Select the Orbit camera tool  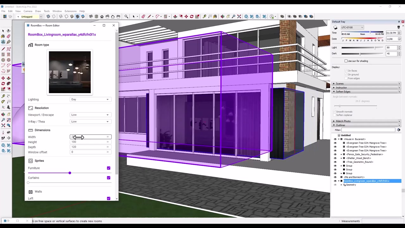pyautogui.click(x=222, y=16)
